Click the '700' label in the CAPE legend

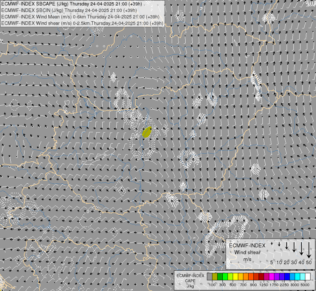pyautogui.click(x=243, y=285)
